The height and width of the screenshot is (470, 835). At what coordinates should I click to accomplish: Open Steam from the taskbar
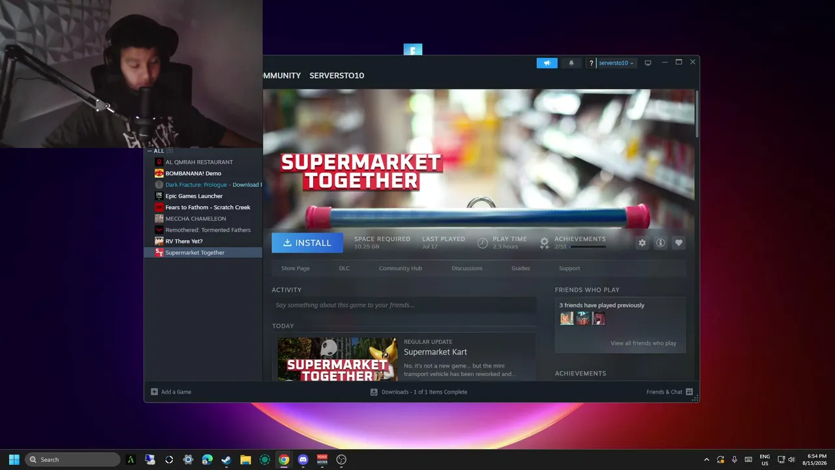click(226, 460)
